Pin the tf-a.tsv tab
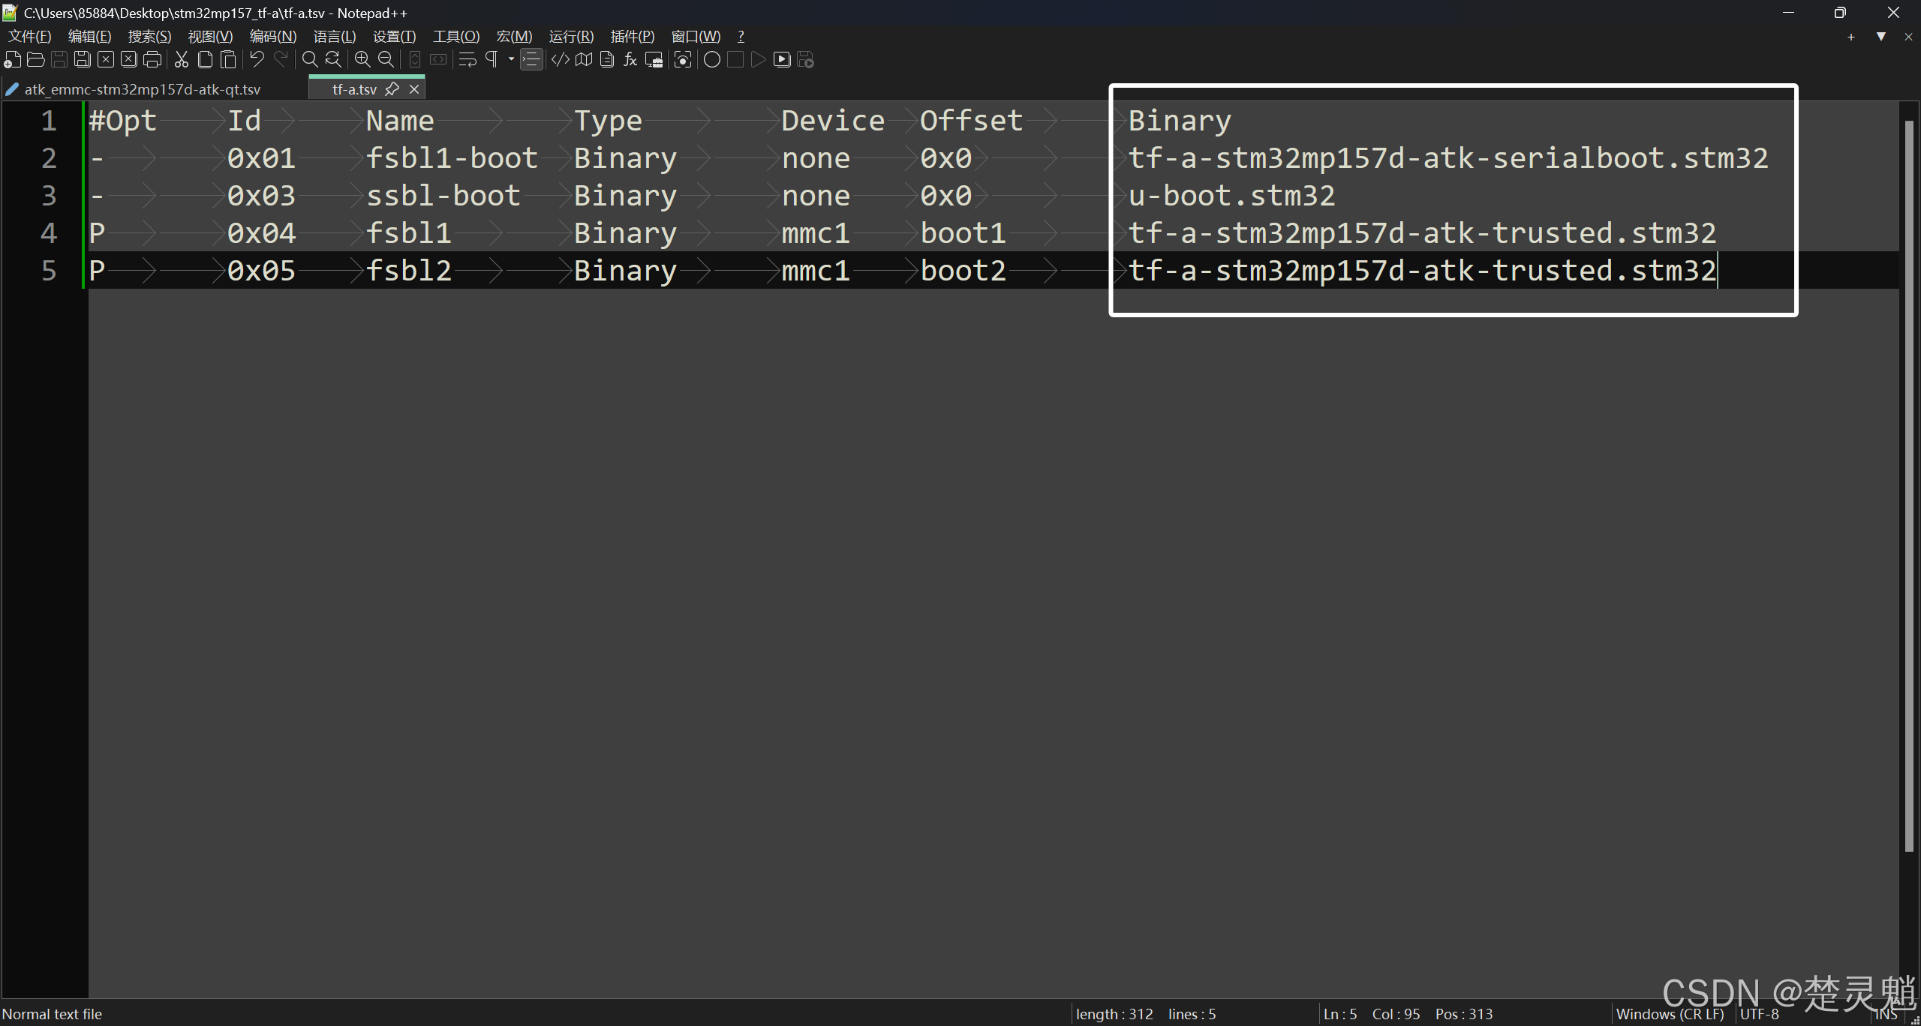 tap(392, 89)
